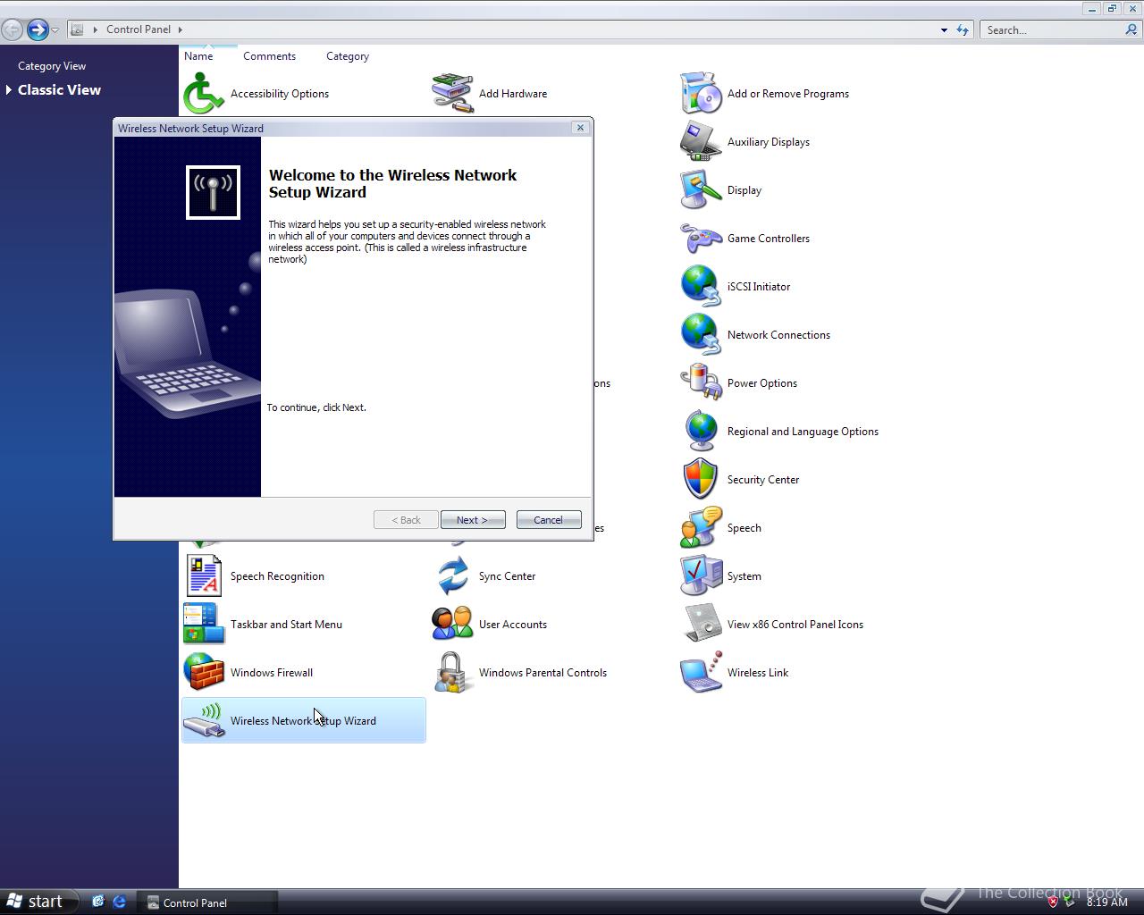Open the recent pages dropdown arrow
The image size is (1144, 915).
tap(55, 29)
